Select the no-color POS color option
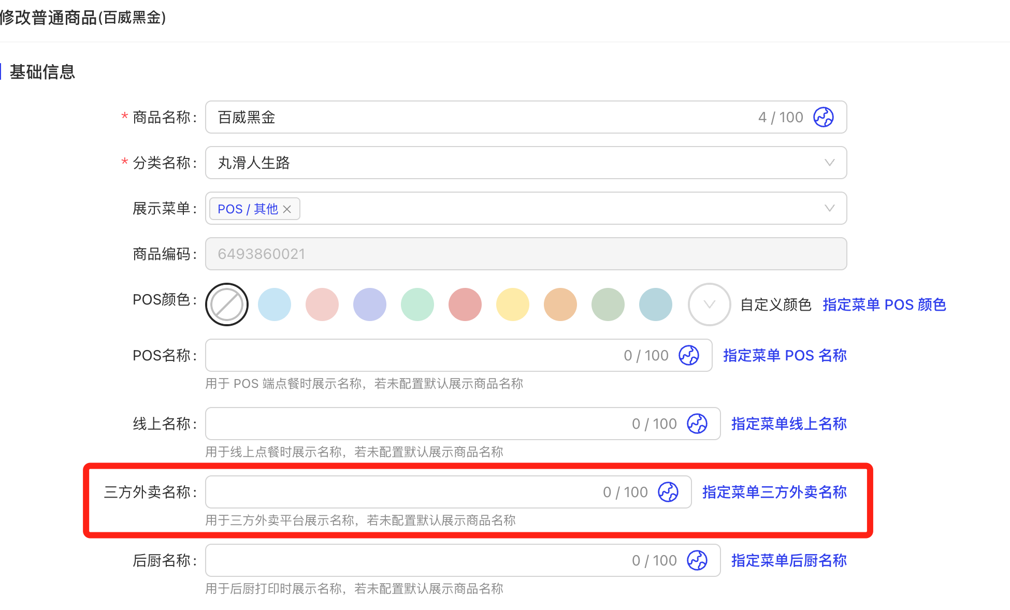 pyautogui.click(x=227, y=304)
